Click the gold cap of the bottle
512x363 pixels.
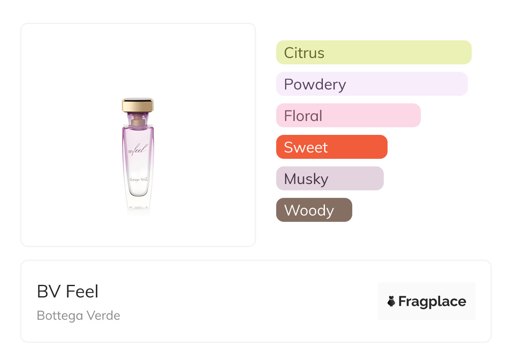click(138, 105)
